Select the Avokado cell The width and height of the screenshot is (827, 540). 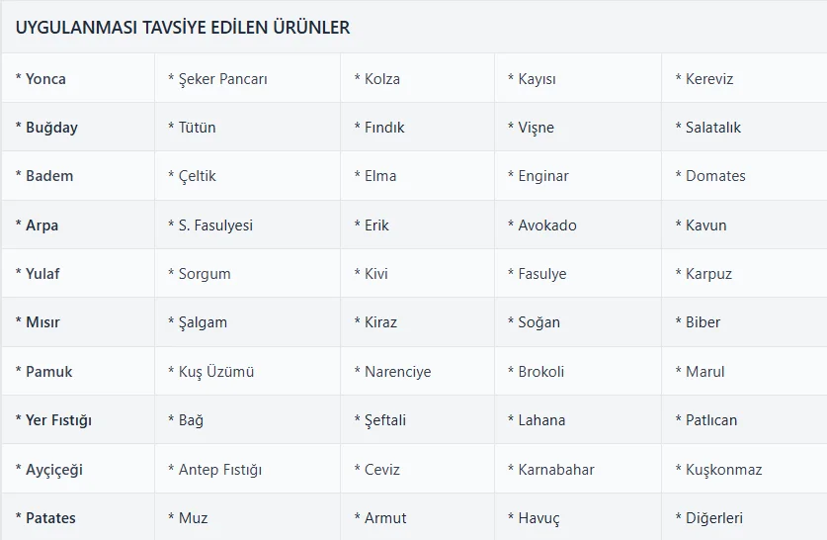[578, 225]
